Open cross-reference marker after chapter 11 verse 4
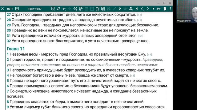197x110 pixels. click(x=133, y=75)
